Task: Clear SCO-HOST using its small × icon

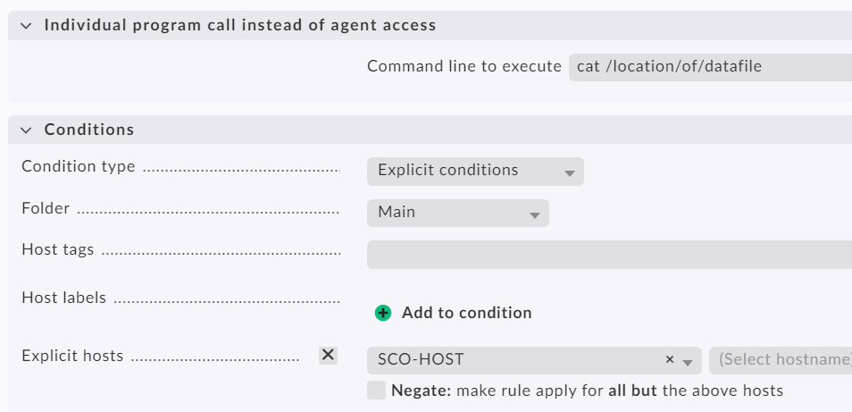Action: [x=669, y=360]
